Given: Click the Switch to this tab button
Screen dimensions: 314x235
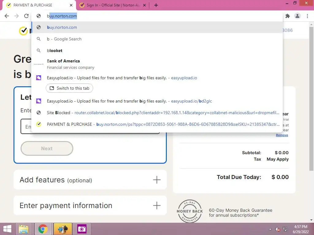Looking at the screenshot, I should coord(69,88).
